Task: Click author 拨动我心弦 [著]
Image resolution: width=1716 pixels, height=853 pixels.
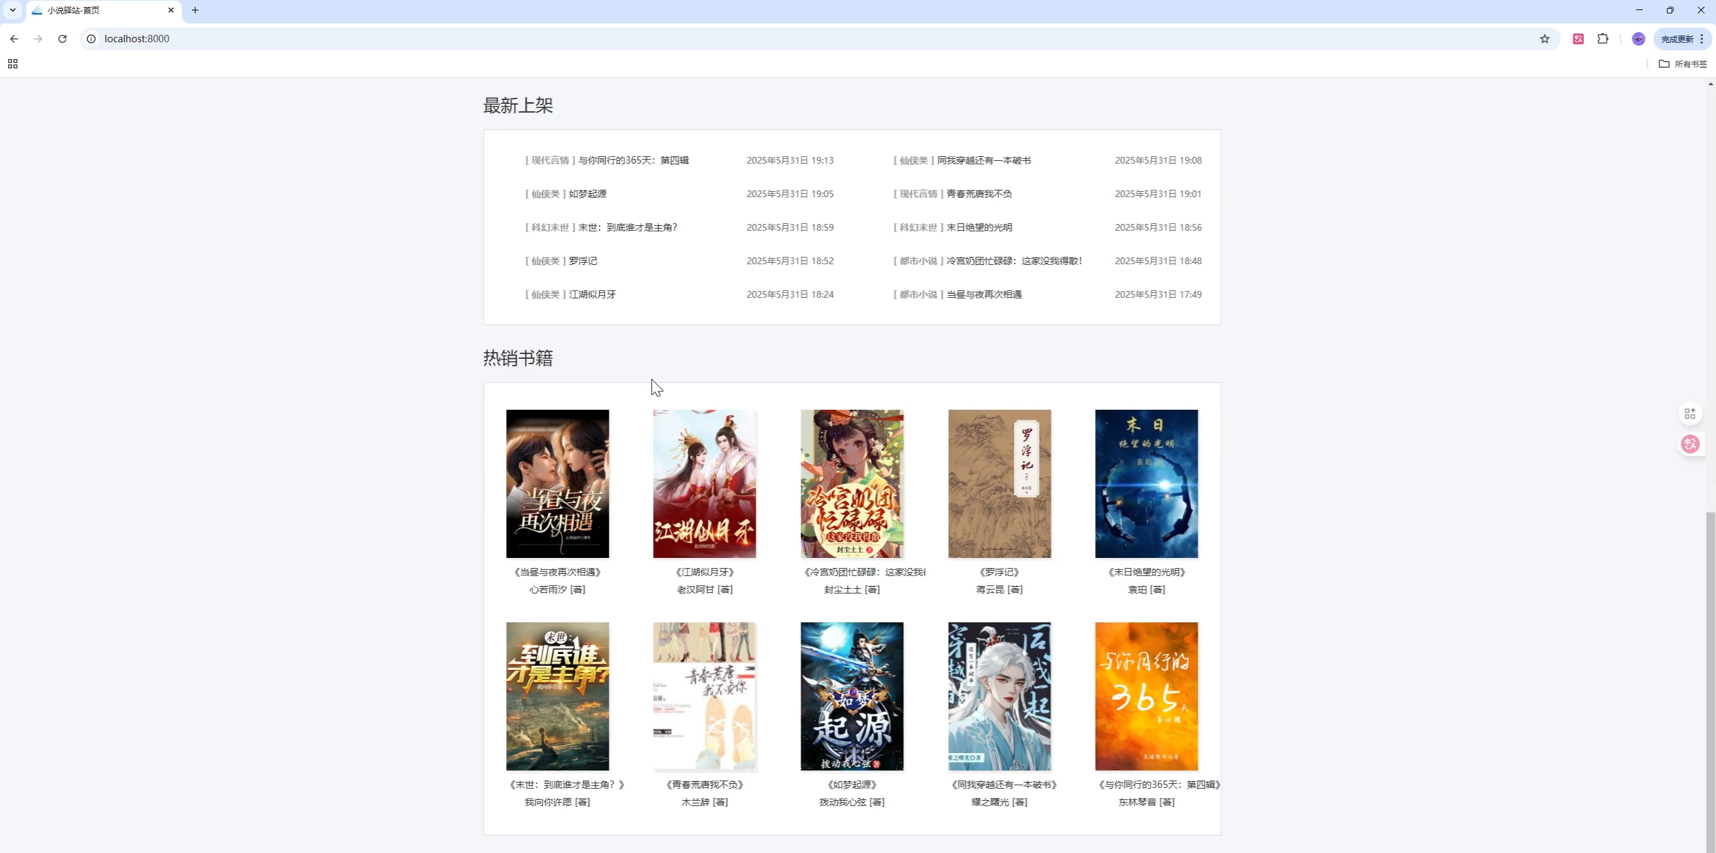Action: 852,802
